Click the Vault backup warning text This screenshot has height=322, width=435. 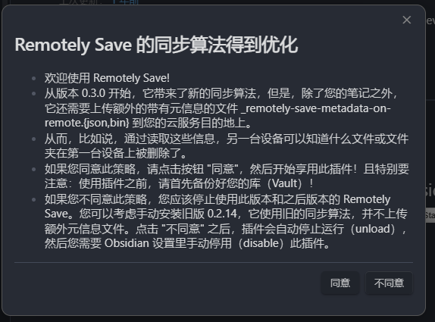coord(179,183)
